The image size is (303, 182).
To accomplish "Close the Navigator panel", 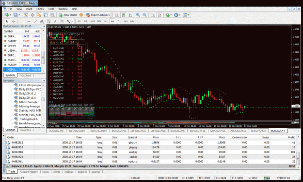I will [44, 81].
